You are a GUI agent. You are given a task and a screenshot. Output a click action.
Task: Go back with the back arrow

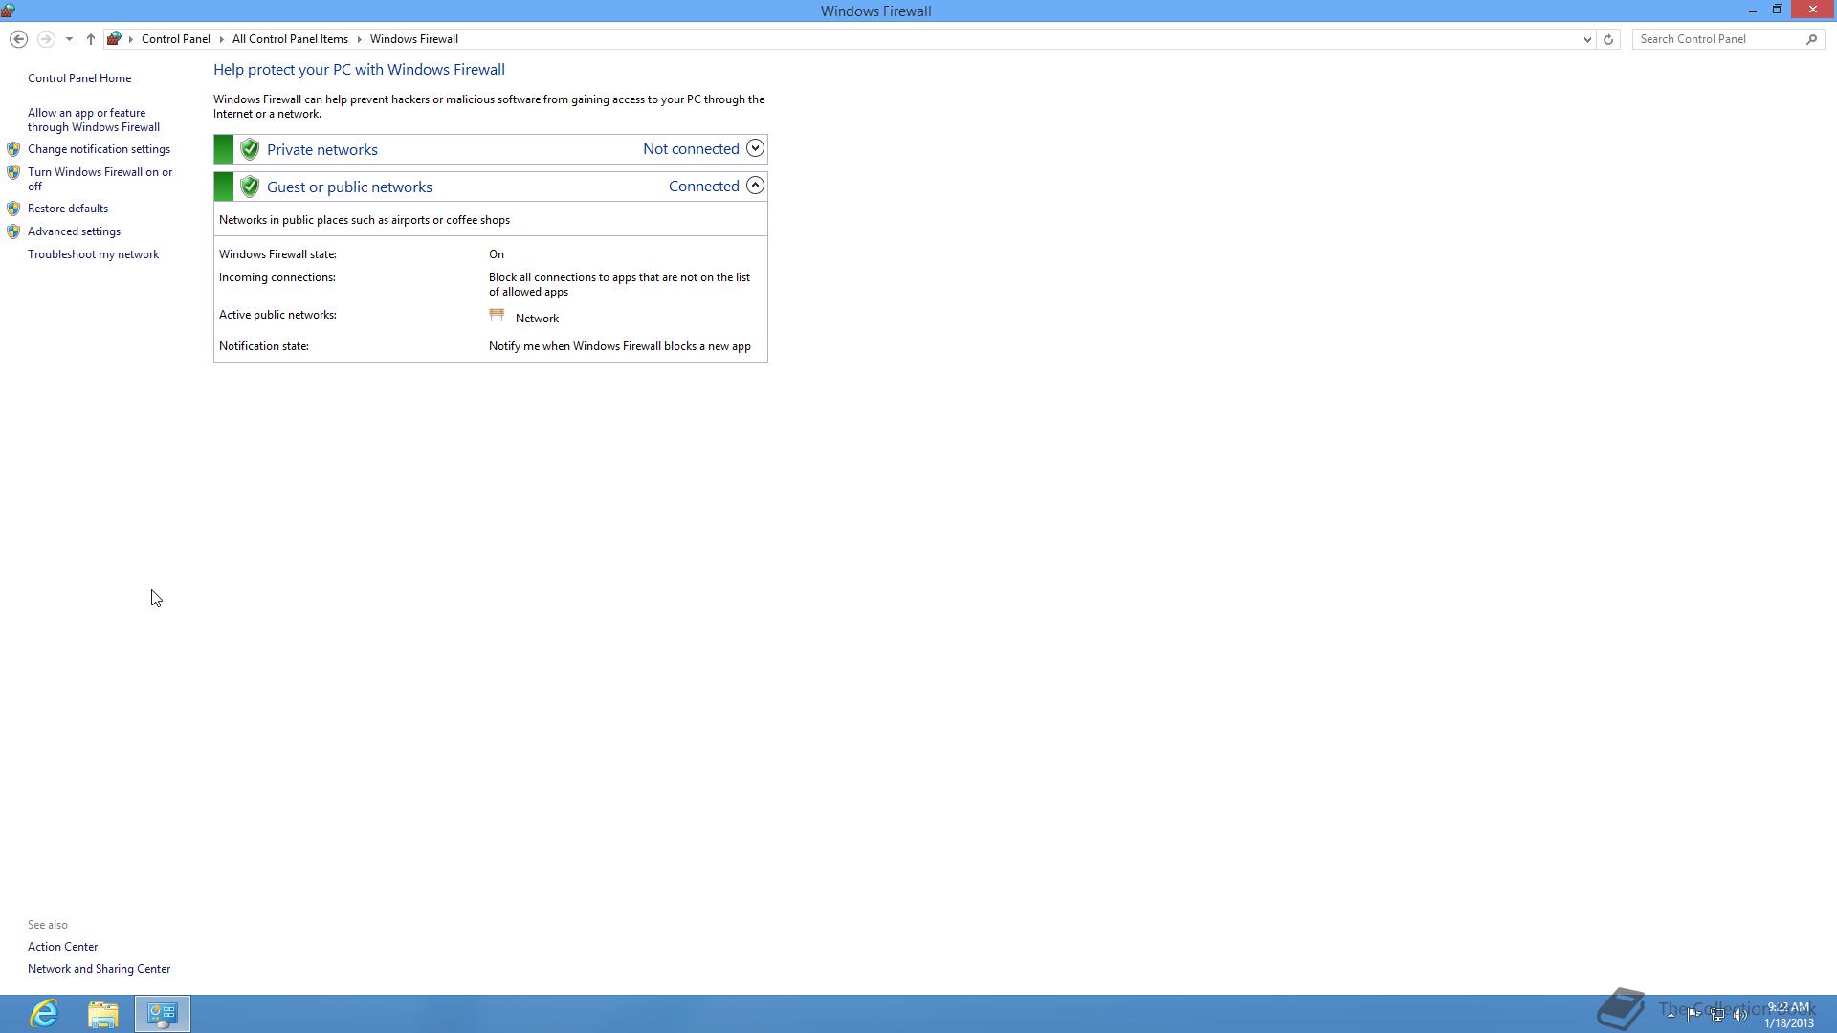[x=18, y=39]
